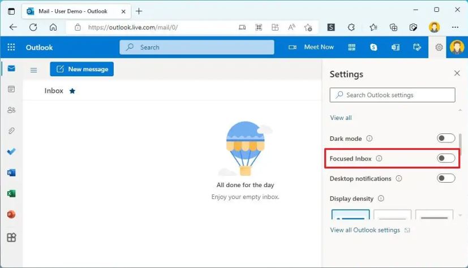Open the browser Collections icon
The image size is (468, 268).
(393, 28)
